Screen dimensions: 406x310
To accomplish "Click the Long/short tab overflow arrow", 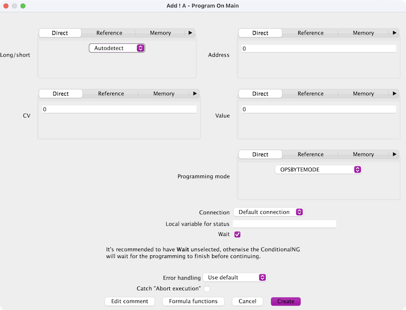I will 191,33.
